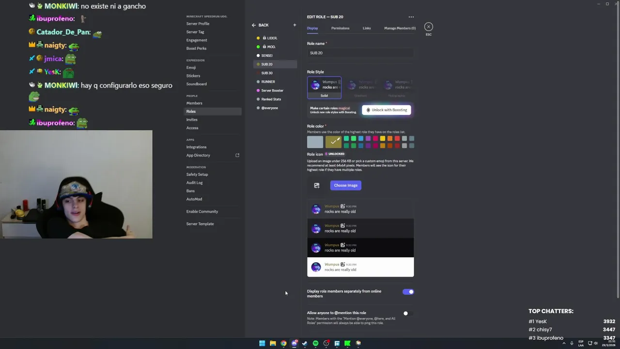Open Windows Start menu
The height and width of the screenshot is (349, 620).
point(262,343)
